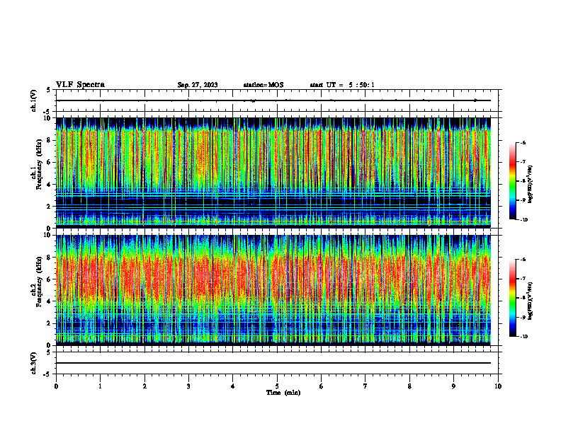The width and height of the screenshot is (561, 433).
Task: Click the "ch.1(V)" waveform axis label
Action: coord(34,100)
